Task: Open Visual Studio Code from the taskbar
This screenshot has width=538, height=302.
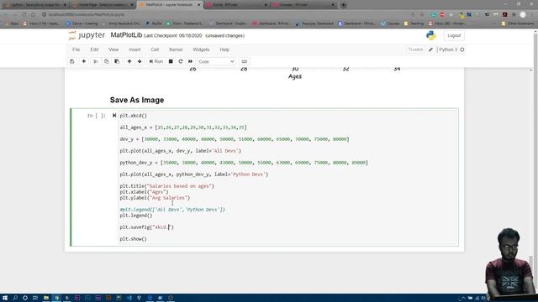Action: click(129, 298)
